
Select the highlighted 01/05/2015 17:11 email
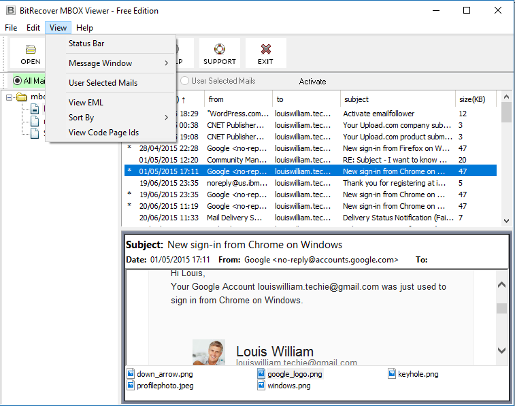tap(310, 171)
